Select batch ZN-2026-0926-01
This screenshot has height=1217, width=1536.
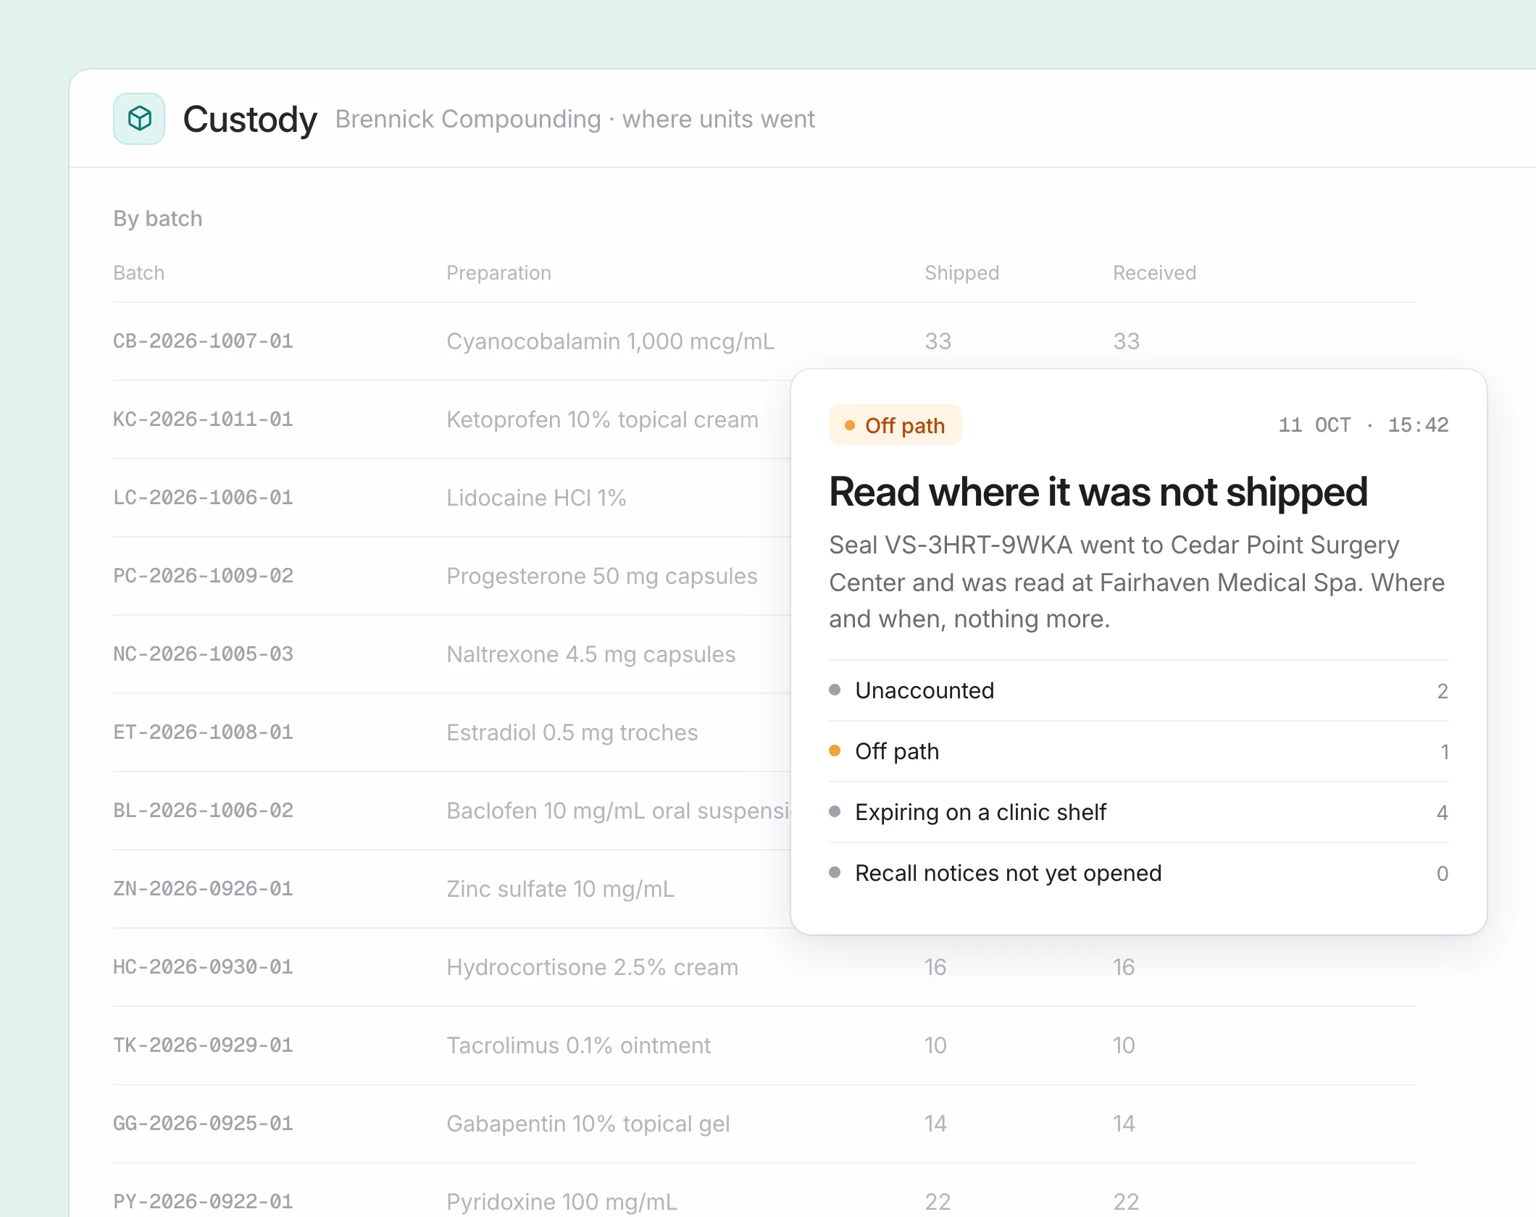click(x=203, y=889)
